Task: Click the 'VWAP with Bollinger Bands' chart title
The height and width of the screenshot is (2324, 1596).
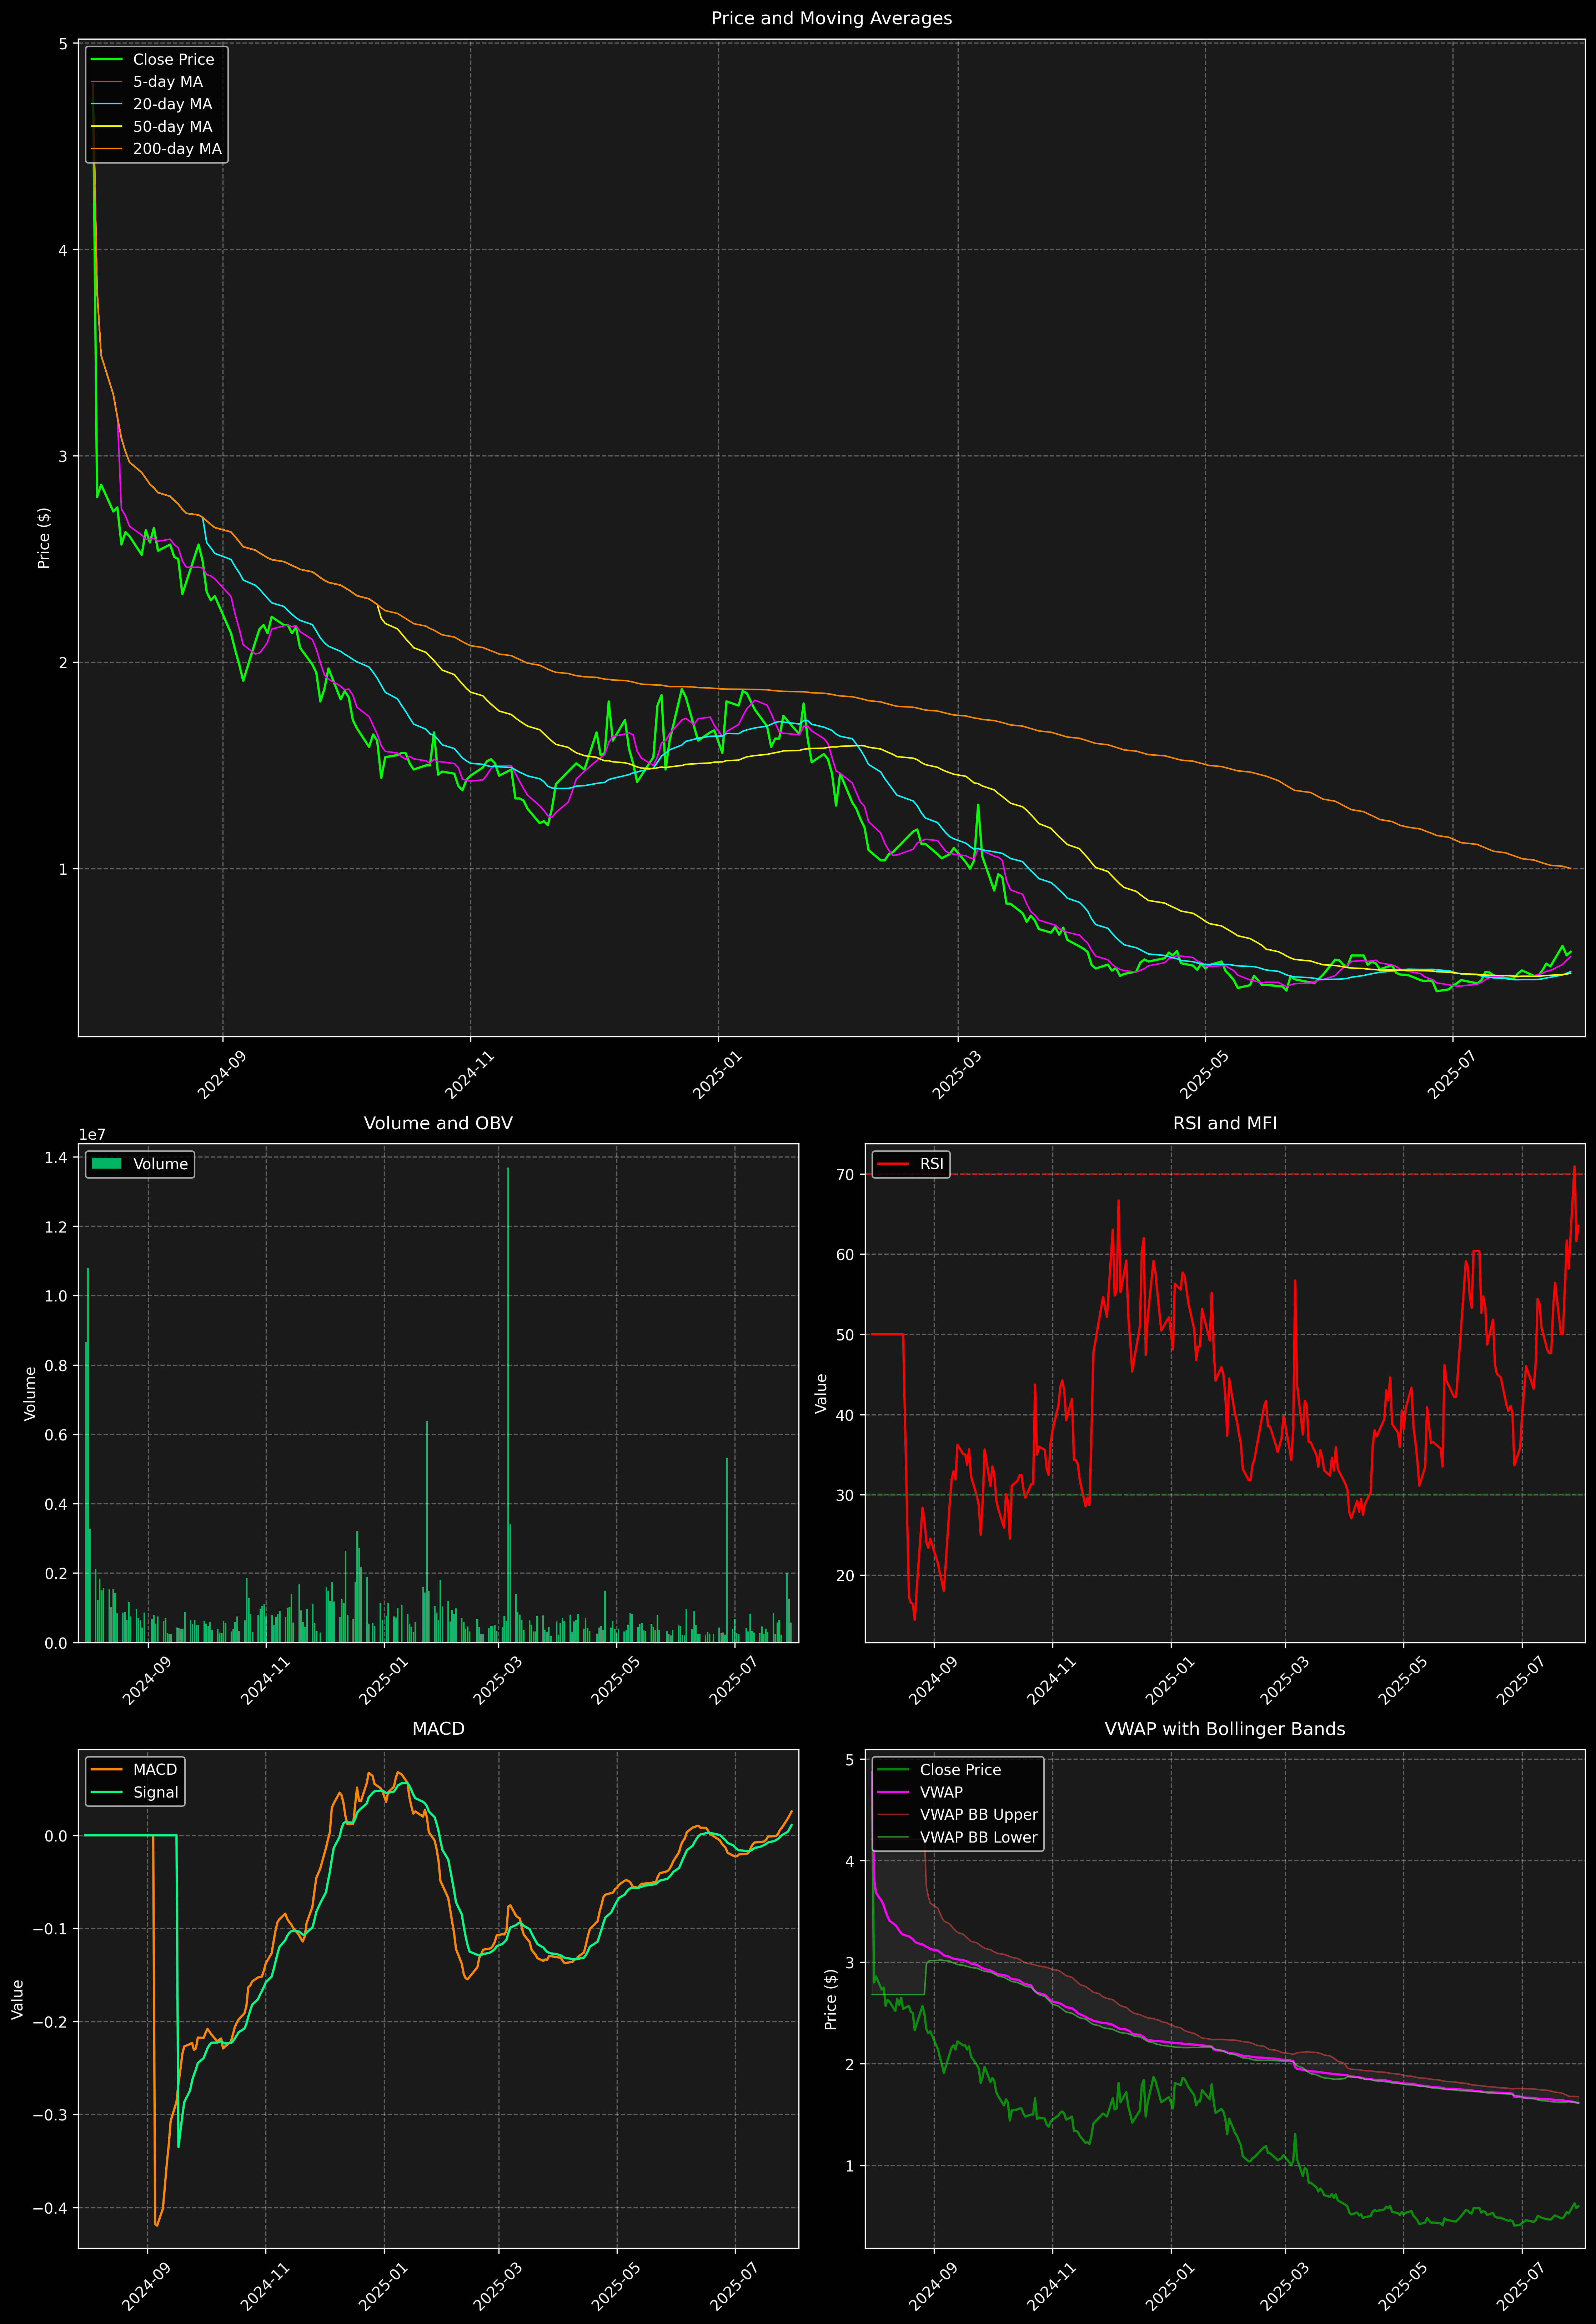Action: point(1225,1729)
